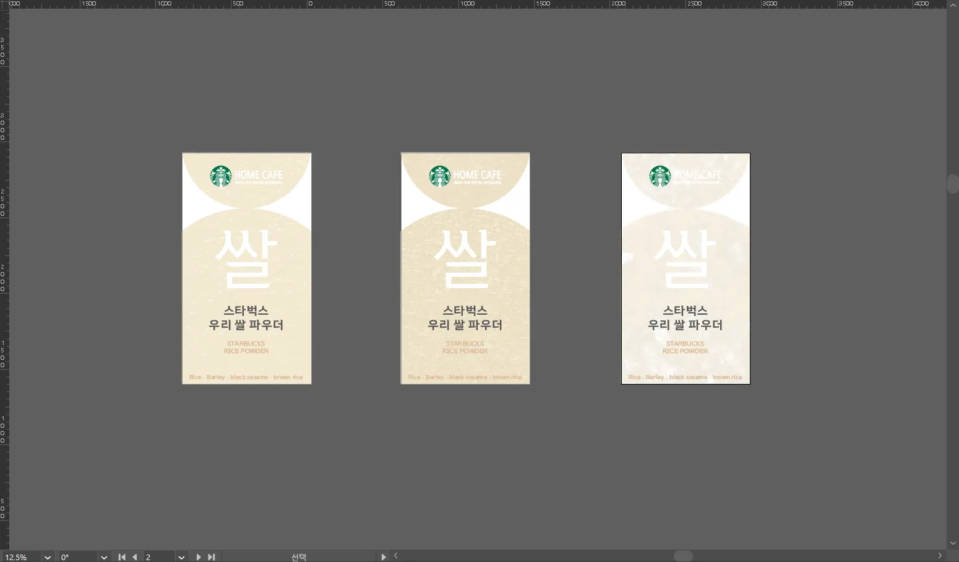Screen dimensions: 959x562
Task: Click the vertical scrollbar down arrow
Action: [x=953, y=543]
